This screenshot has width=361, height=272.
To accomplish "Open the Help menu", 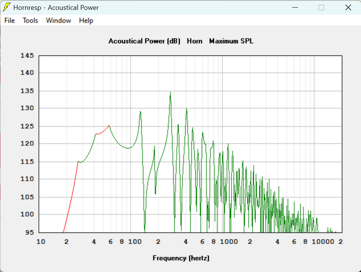I will pos(86,21).
